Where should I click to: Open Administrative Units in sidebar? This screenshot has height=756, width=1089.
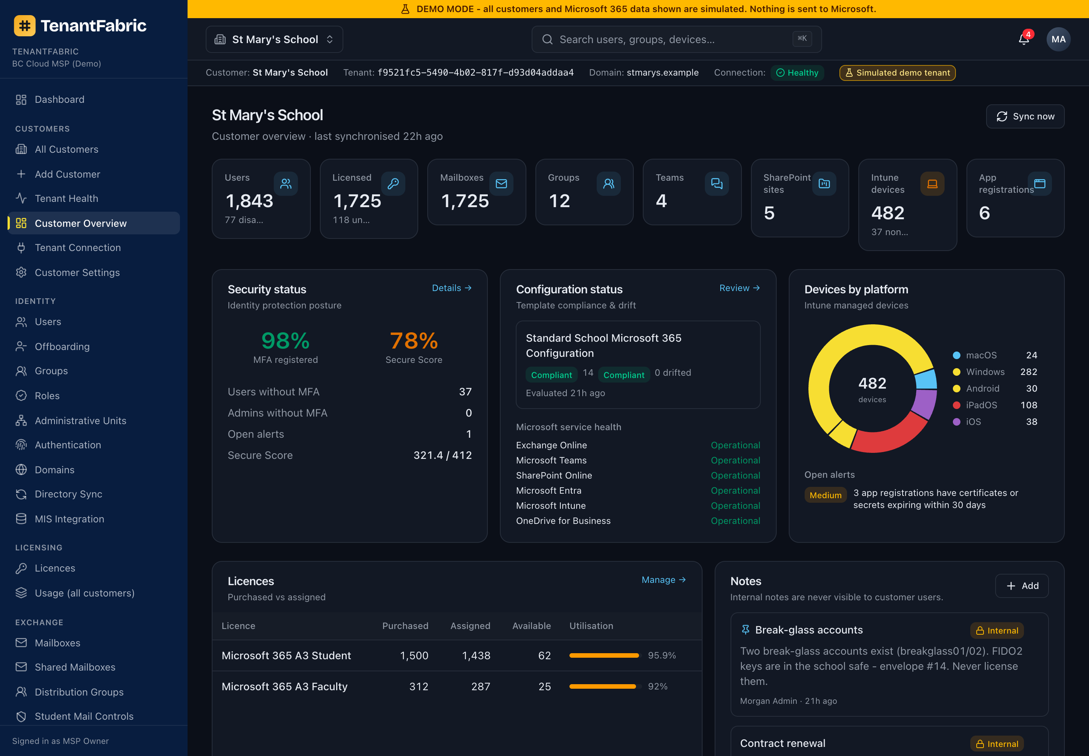(x=94, y=420)
